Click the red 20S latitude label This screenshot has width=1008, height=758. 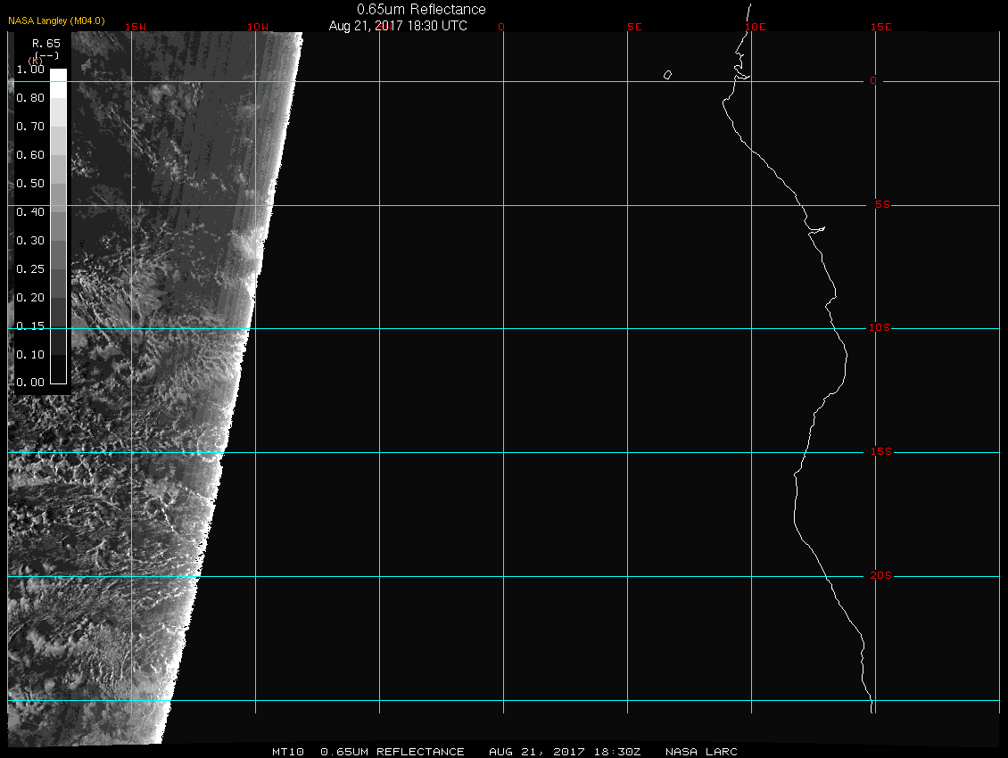[880, 576]
